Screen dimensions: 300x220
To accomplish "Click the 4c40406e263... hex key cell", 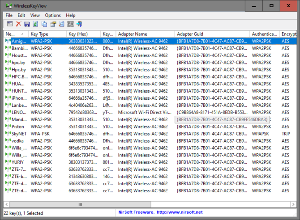I will coord(83,105).
